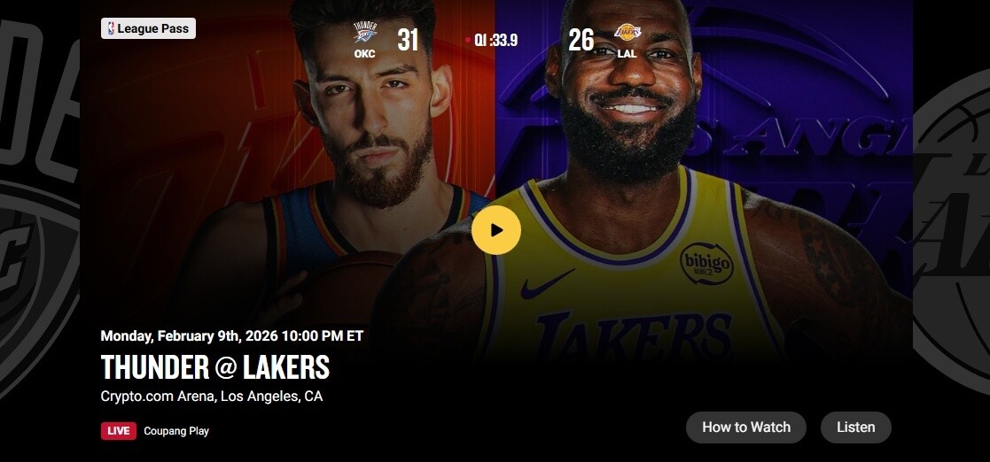Click the OKC team abbreviation
Viewport: 990px width, 462px height.
click(364, 54)
